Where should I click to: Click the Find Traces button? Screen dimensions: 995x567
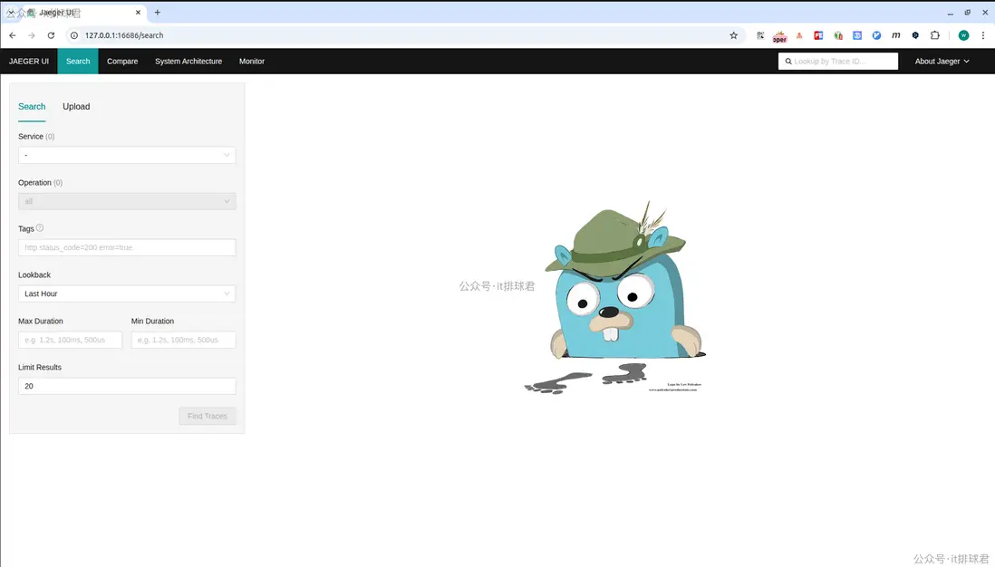[x=208, y=416]
